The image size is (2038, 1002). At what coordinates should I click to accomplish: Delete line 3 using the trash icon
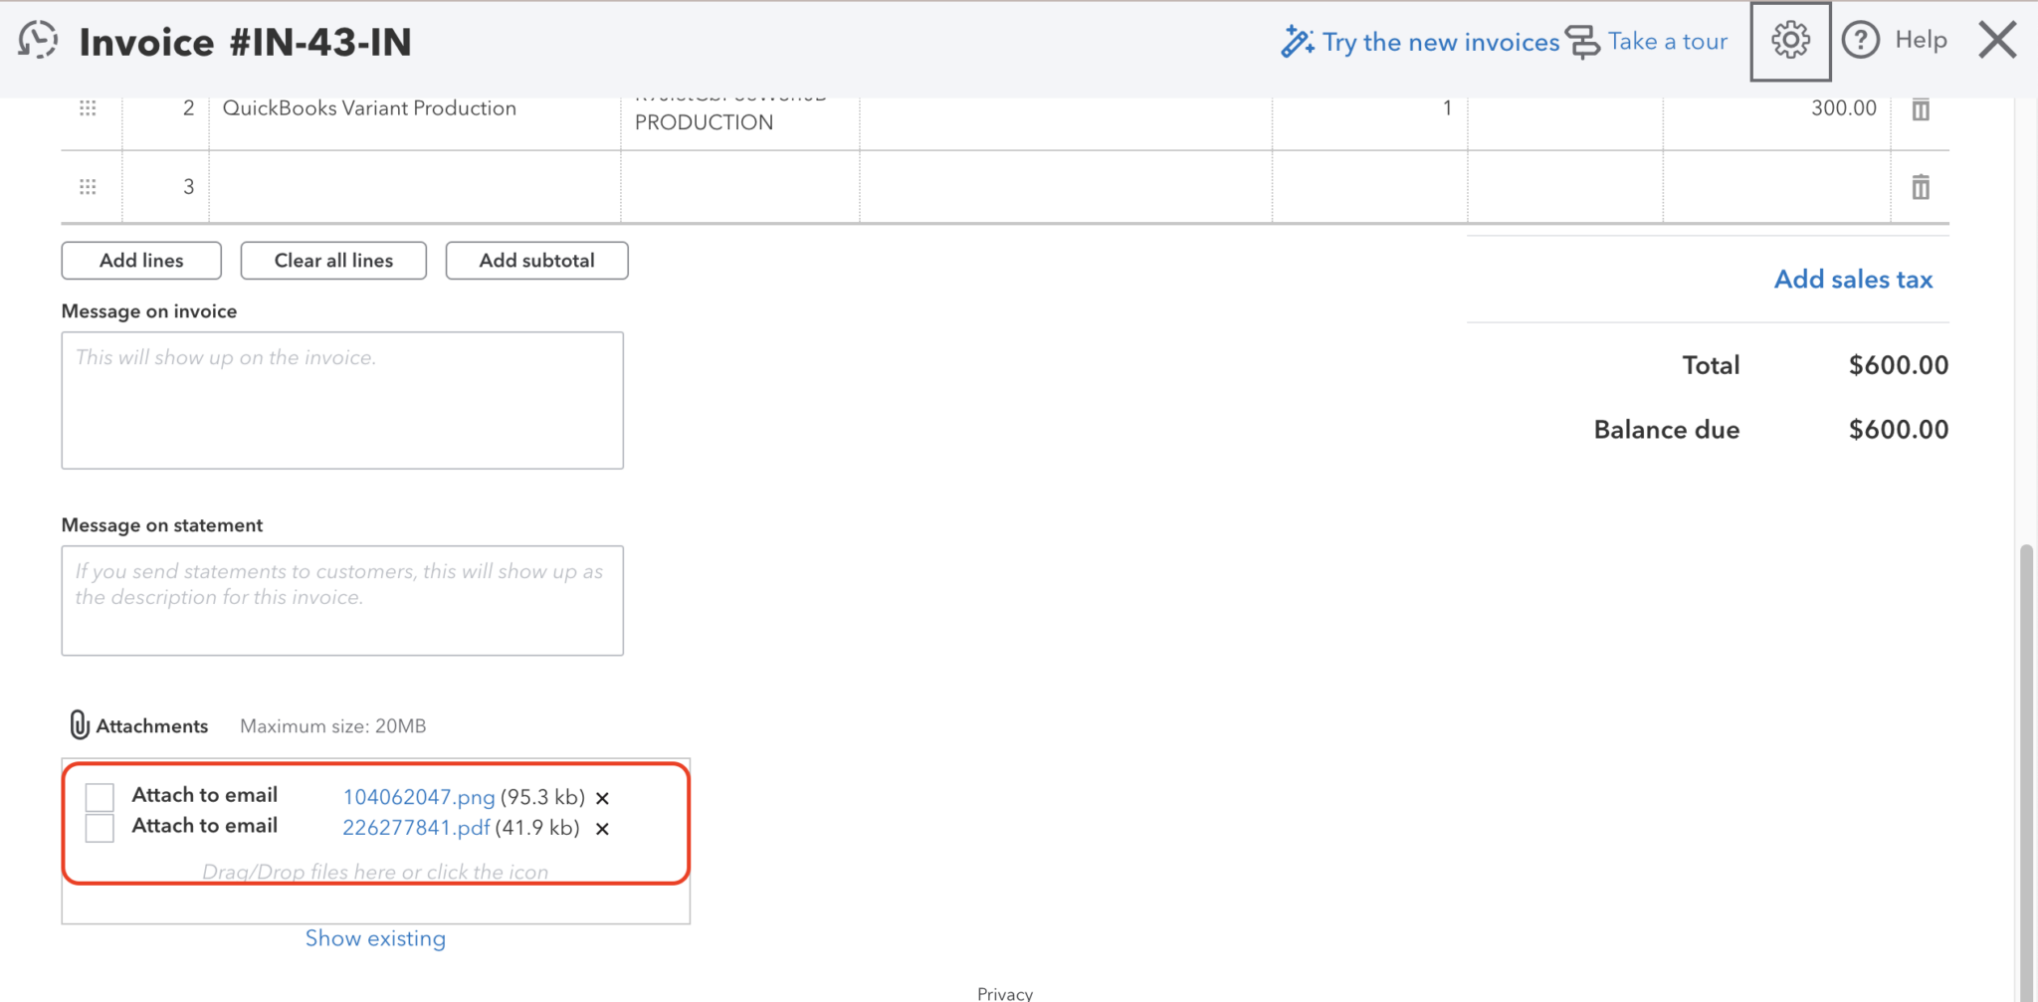[1921, 186]
